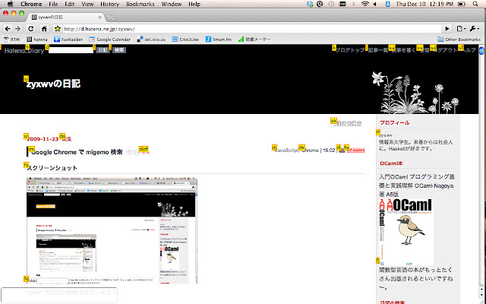Click the 編集 edit link
486x304 pixels.
click(67, 139)
